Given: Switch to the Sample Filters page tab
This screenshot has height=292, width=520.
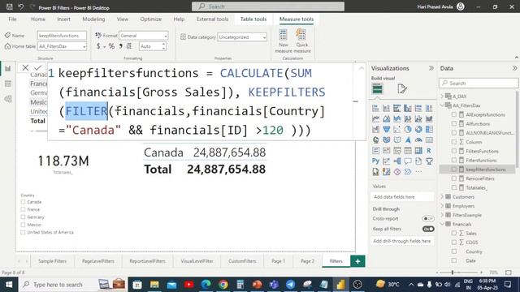Looking at the screenshot, I should point(52,261).
